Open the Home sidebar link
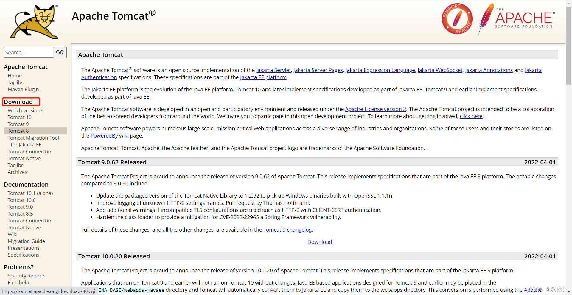Screen dimensions: 572x295 click(15, 76)
